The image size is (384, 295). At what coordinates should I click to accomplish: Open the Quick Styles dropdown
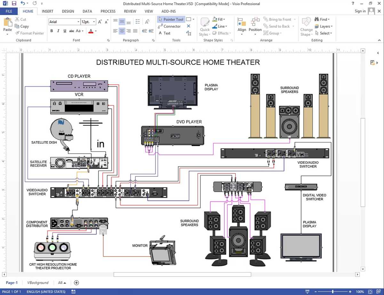click(204, 26)
